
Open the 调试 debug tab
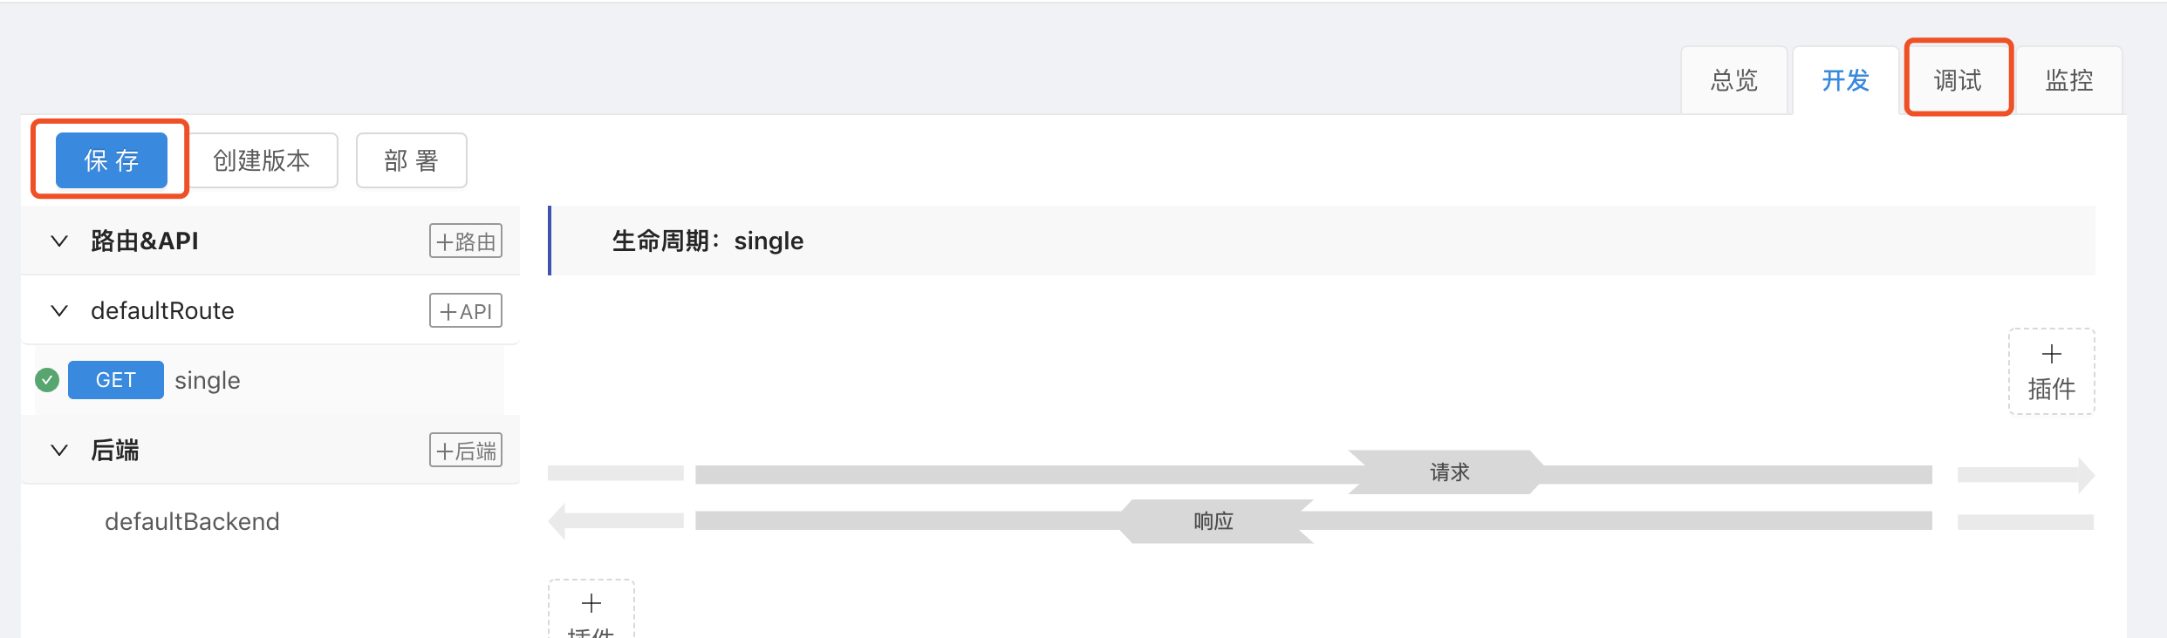pos(1958,81)
